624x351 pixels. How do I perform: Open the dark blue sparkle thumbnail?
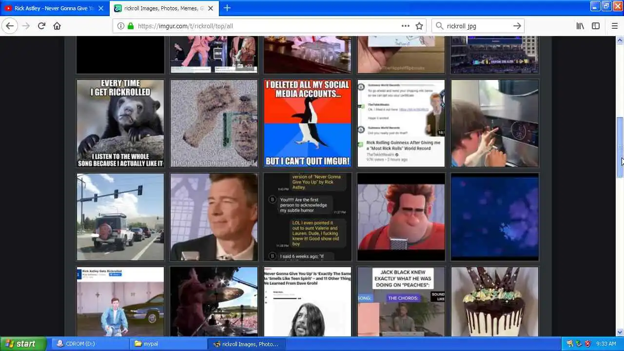495,217
